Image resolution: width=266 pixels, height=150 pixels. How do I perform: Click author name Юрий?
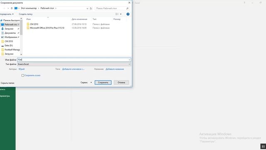pyautogui.click(x=22, y=69)
